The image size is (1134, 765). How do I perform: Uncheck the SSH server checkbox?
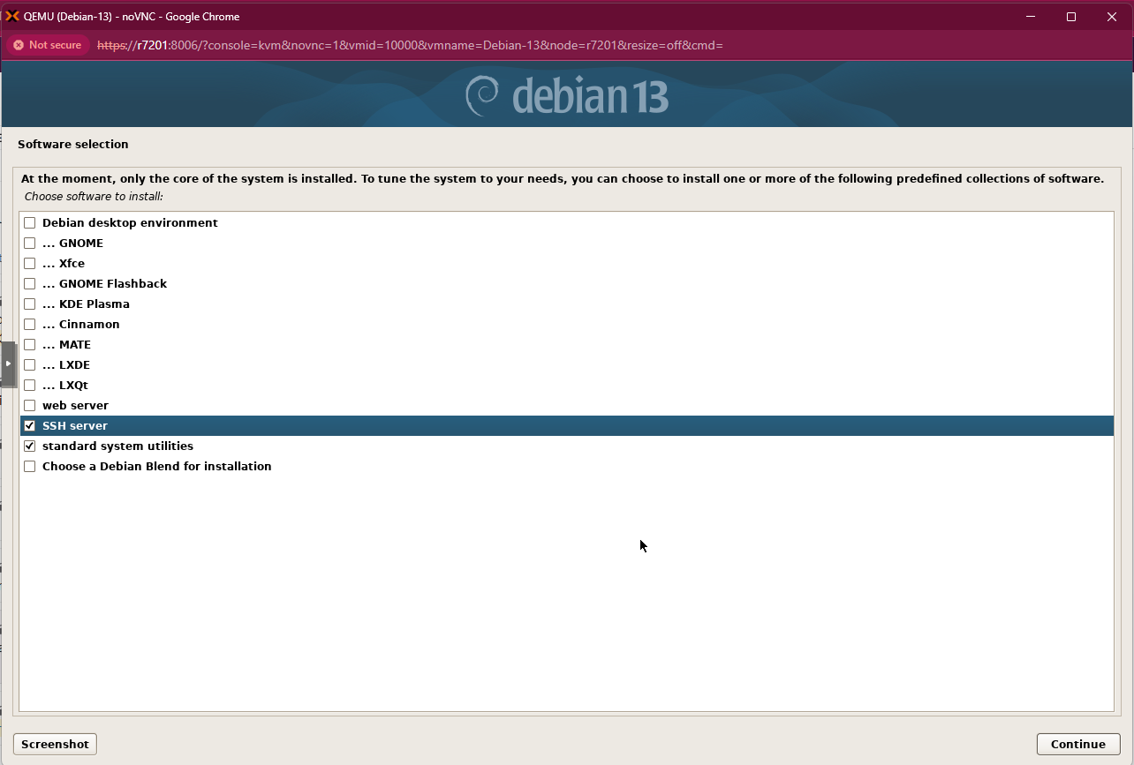tap(30, 426)
